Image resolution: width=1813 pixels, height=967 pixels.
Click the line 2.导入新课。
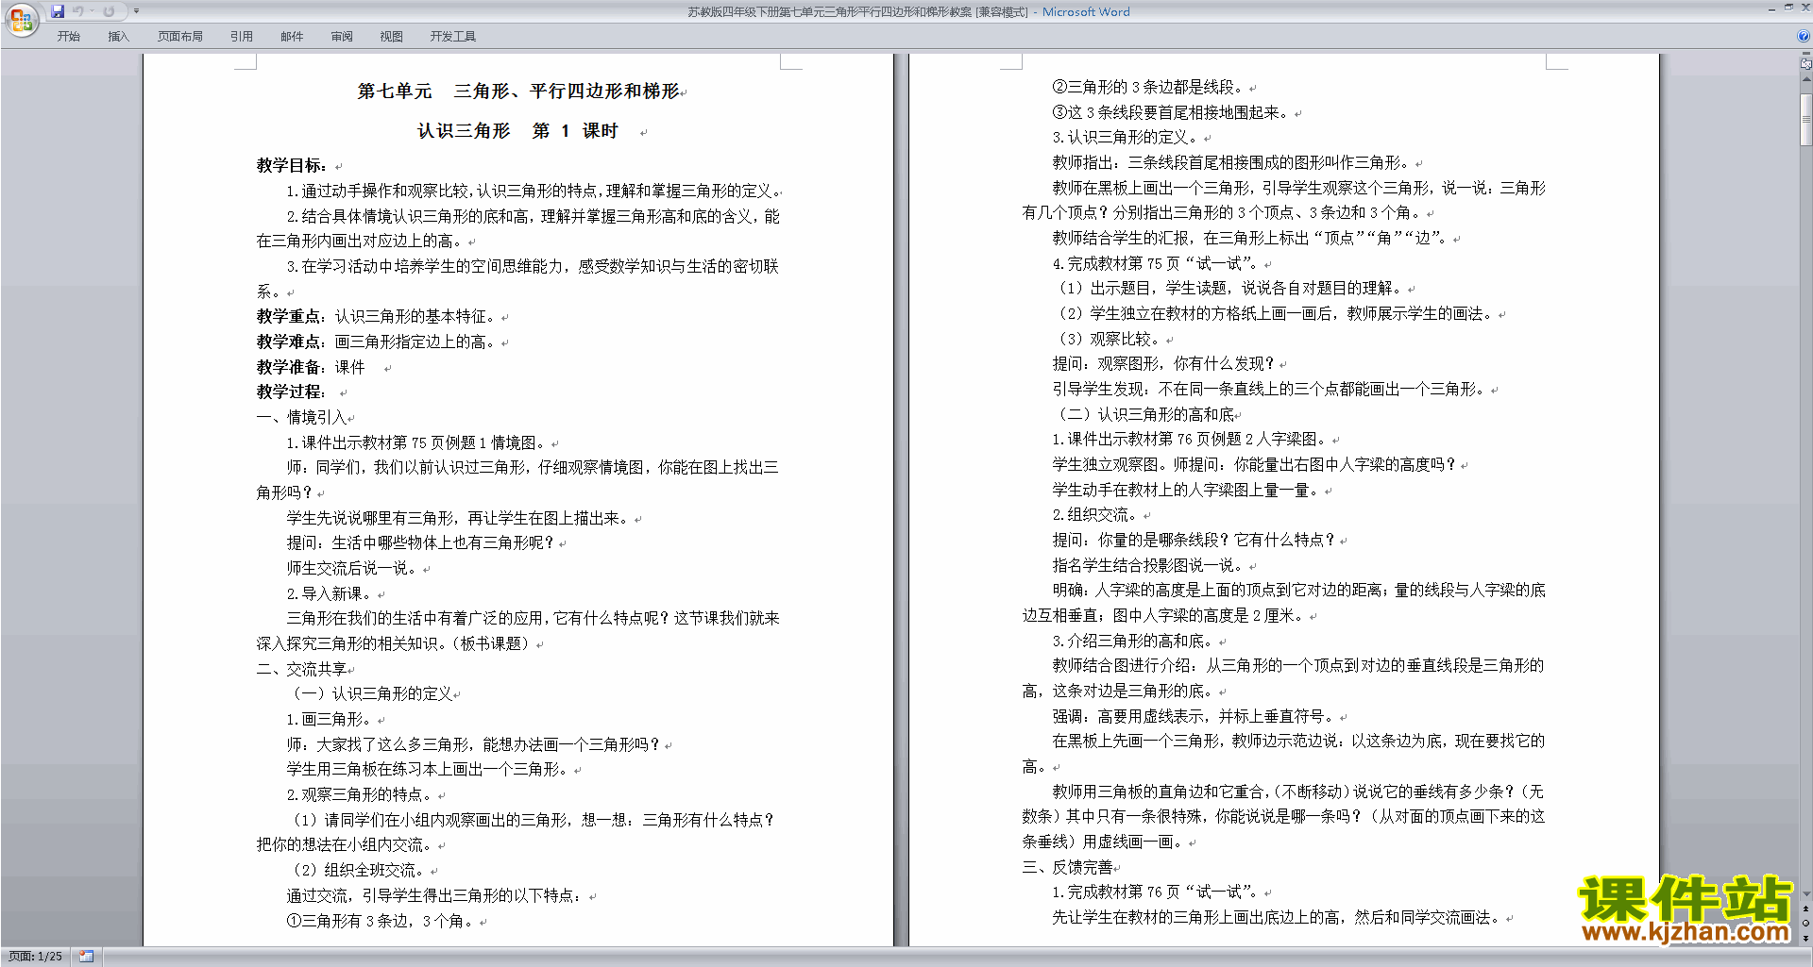pyautogui.click(x=330, y=593)
